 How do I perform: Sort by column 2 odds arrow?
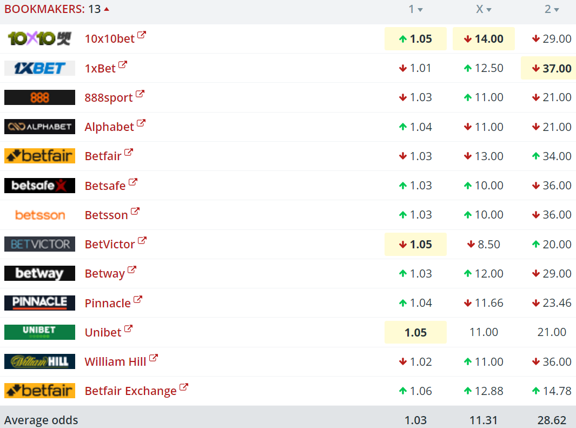tap(557, 10)
